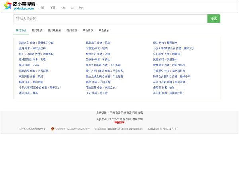Image resolution: width=239 pixels, height=179 pixels.
Task: Open the 热门电视剧 tab
Action: pyautogui.click(x=55, y=31)
